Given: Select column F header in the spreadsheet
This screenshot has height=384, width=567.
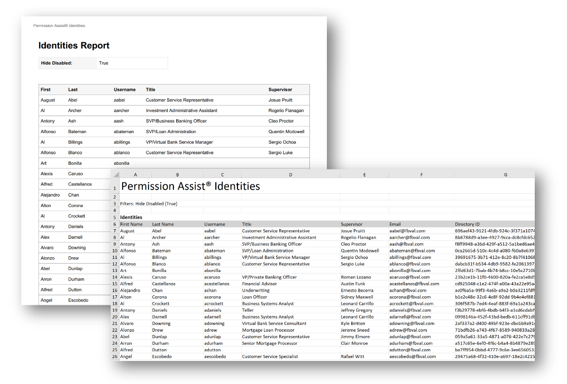Looking at the screenshot, I should tap(421, 175).
